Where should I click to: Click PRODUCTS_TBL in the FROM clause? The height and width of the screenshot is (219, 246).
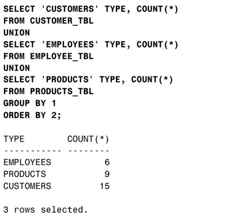pyautogui.click(x=62, y=92)
